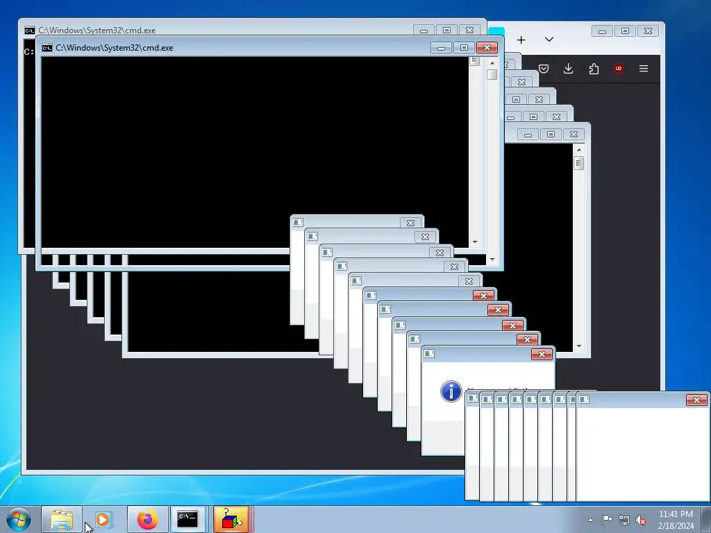Open Firefox list all tabs chevron
This screenshot has width=711, height=533.
(x=549, y=40)
